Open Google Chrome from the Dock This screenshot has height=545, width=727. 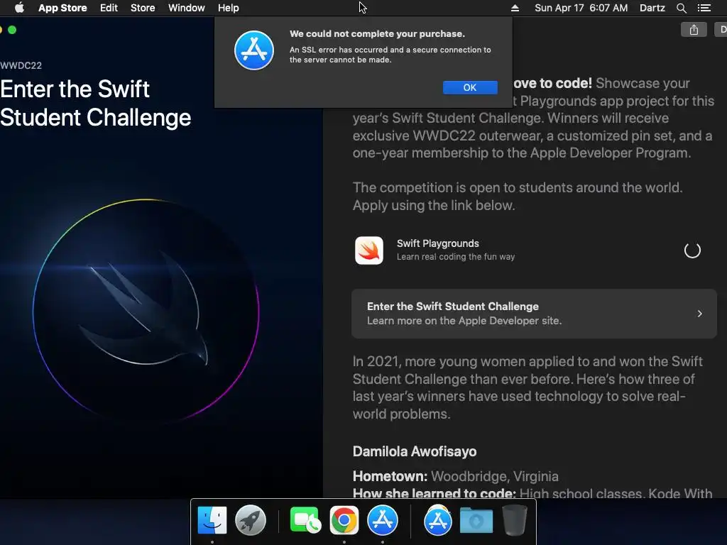tap(344, 520)
